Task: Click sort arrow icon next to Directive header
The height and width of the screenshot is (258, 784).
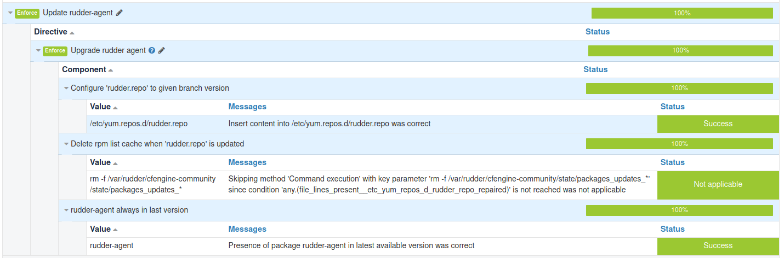Action: [72, 33]
